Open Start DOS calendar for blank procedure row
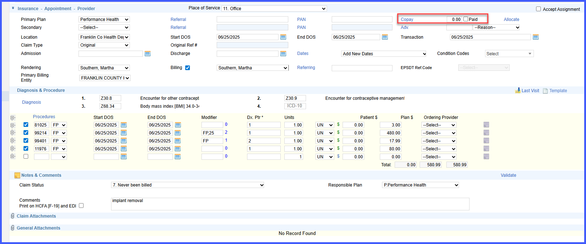The height and width of the screenshot is (244, 586). [x=124, y=157]
